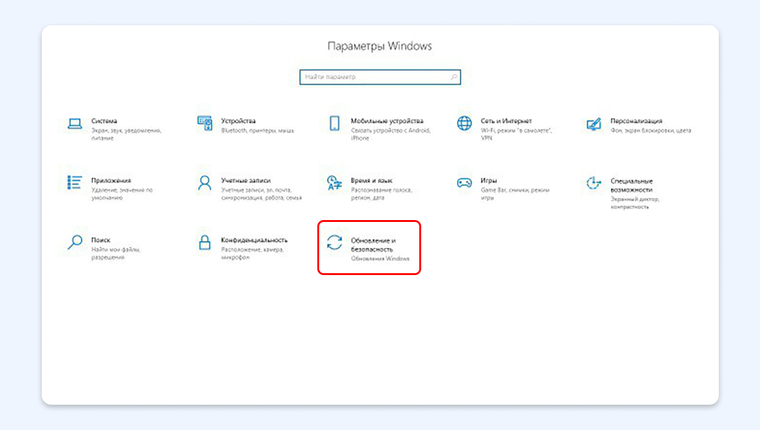Click the Мобильные устройства phone icon

click(x=334, y=124)
